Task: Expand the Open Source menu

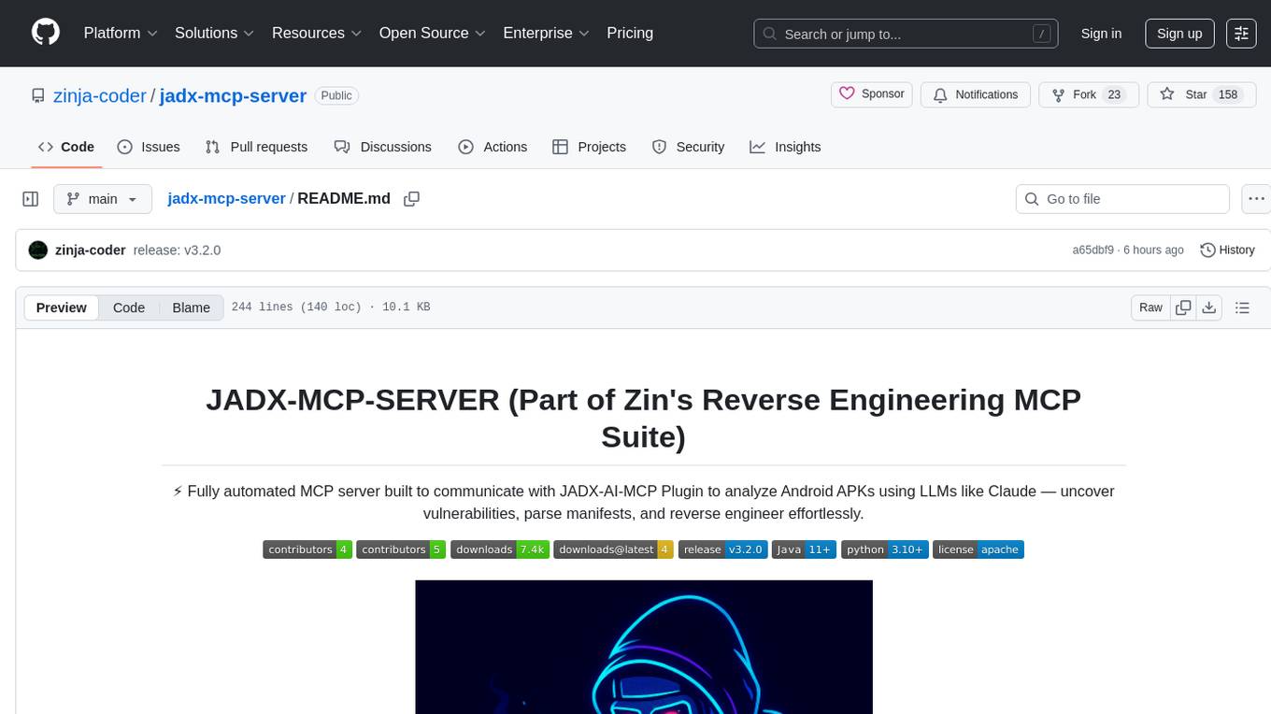Action: pyautogui.click(x=433, y=33)
